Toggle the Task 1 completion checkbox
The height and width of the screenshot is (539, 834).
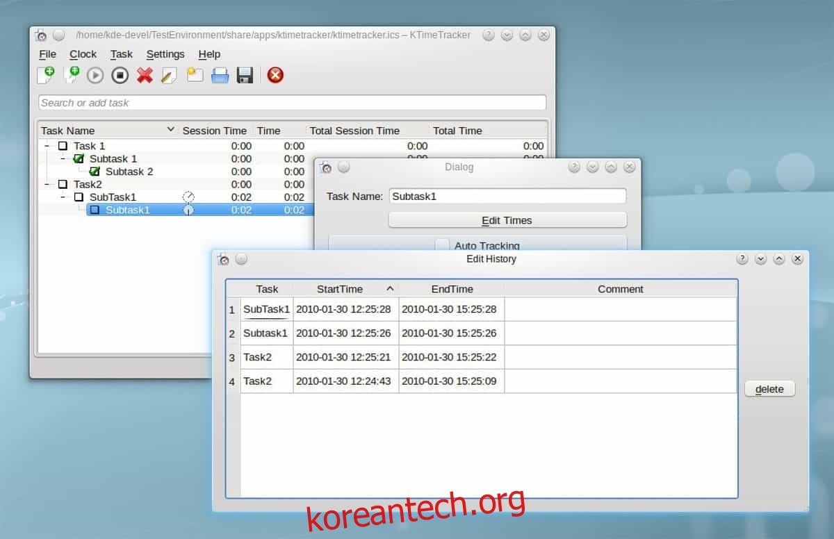click(x=63, y=146)
